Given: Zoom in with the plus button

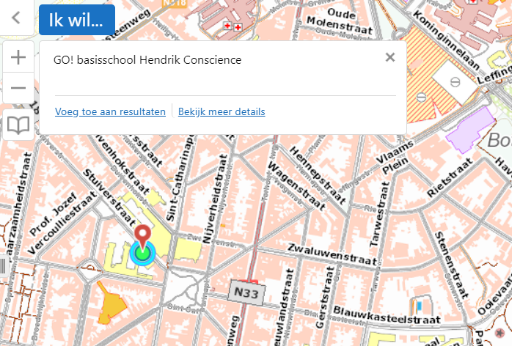Looking at the screenshot, I should 18,57.
